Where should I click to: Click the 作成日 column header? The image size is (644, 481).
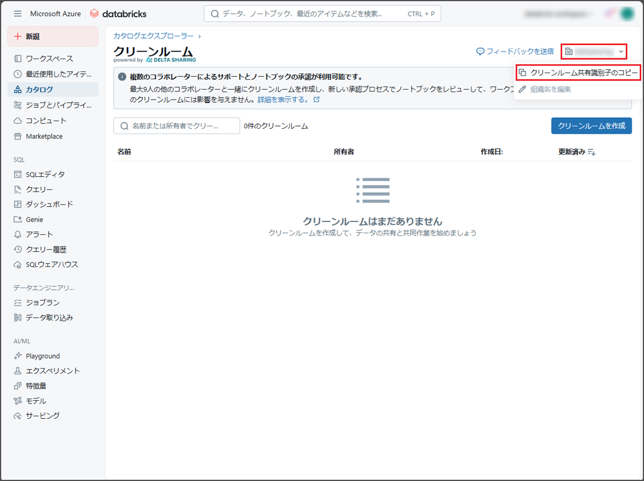click(x=492, y=152)
